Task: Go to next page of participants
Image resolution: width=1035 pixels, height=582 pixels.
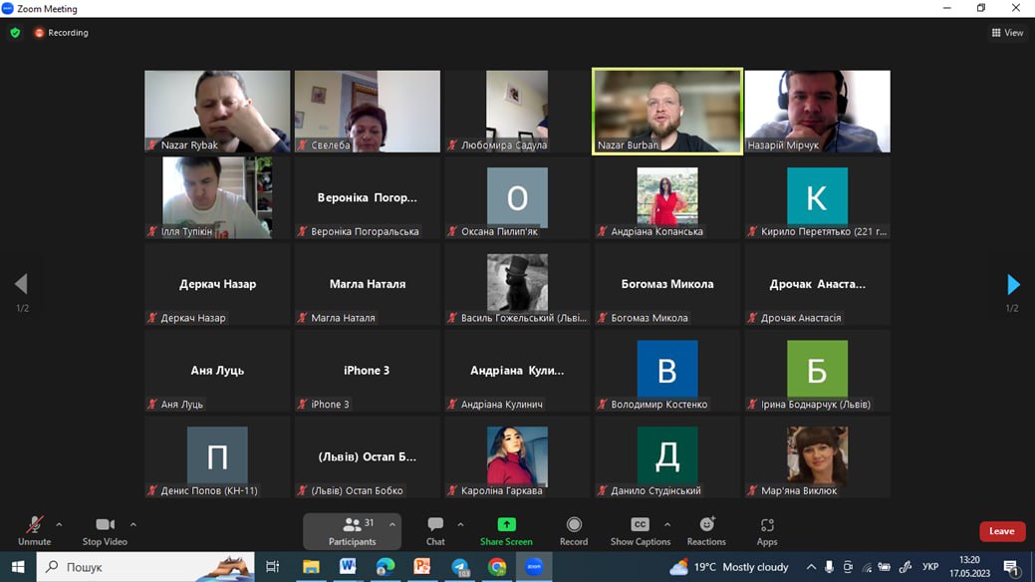Action: pos(1013,285)
